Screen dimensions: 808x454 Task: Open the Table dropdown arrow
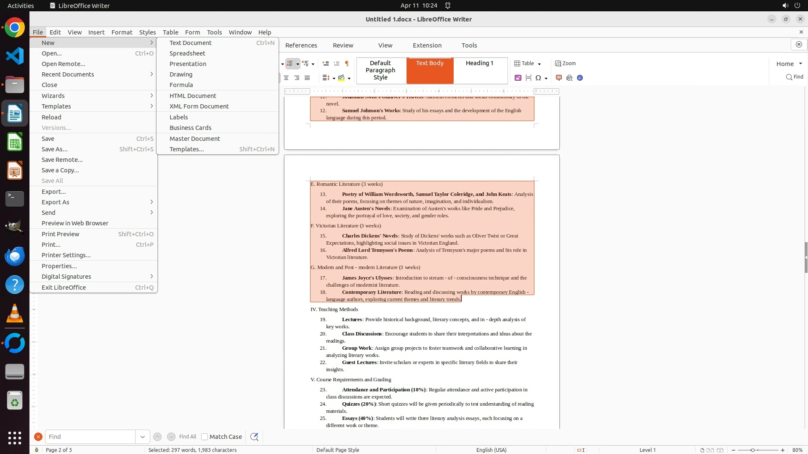539,64
